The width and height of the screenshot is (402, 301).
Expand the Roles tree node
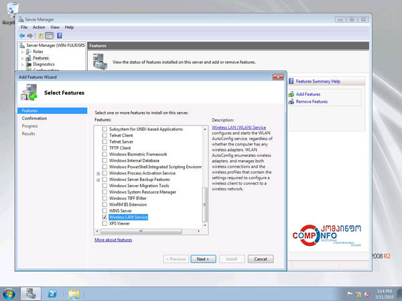point(23,52)
